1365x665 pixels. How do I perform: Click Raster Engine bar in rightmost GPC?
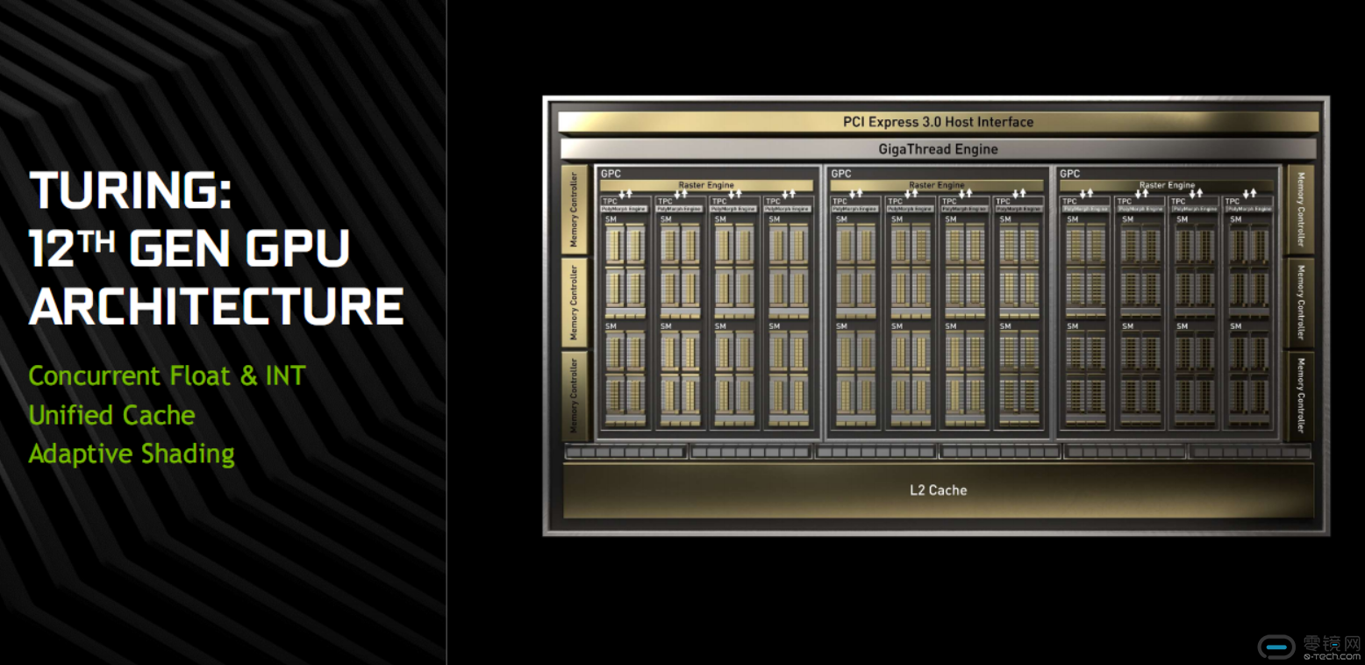click(x=1167, y=185)
